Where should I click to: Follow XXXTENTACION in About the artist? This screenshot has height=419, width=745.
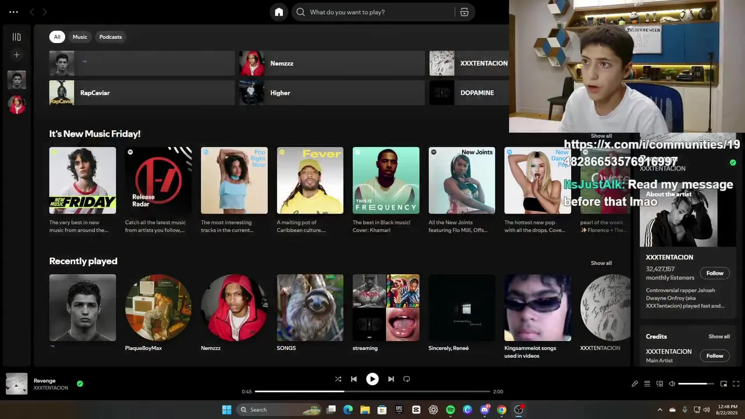(715, 273)
